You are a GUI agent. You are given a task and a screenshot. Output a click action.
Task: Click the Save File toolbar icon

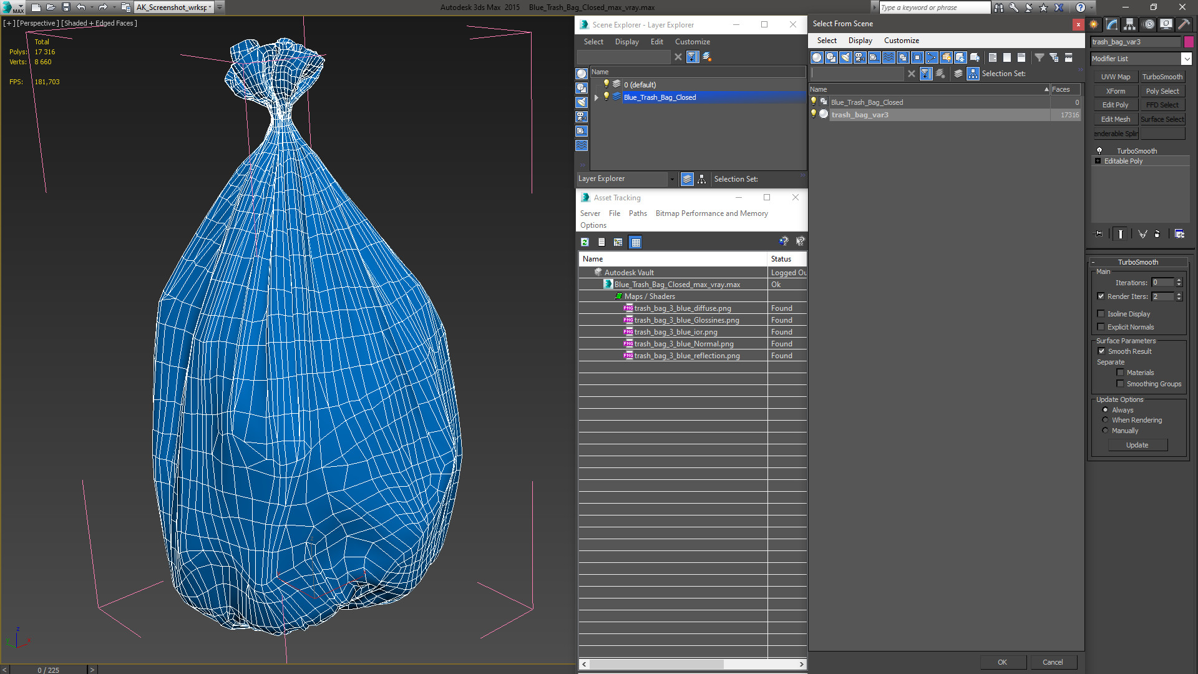[66, 7]
